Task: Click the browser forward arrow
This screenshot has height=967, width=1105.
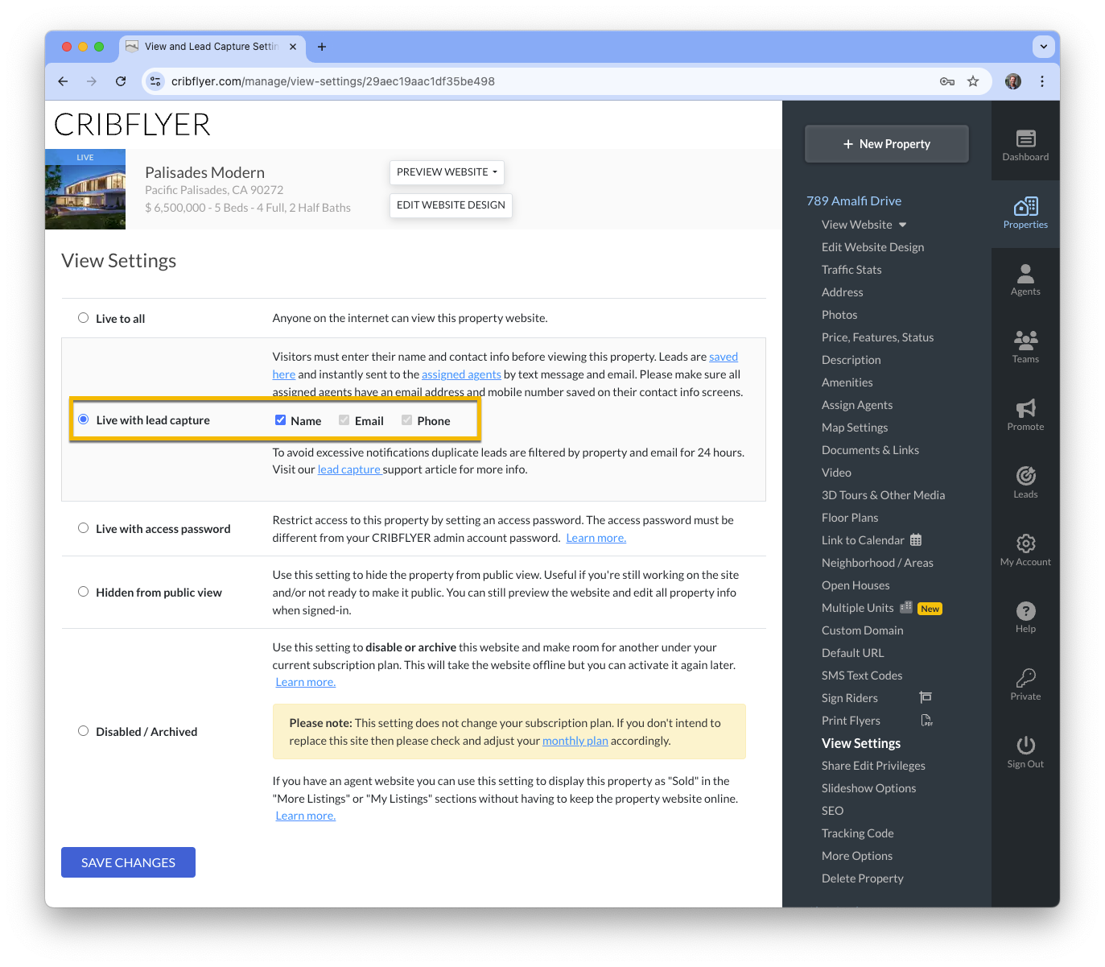Action: [x=92, y=81]
